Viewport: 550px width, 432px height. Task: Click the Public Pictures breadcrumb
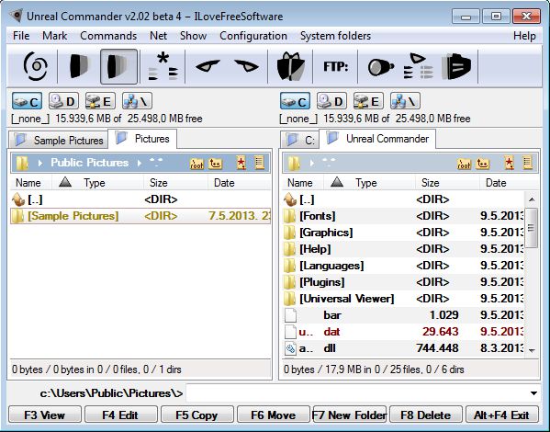[89, 163]
